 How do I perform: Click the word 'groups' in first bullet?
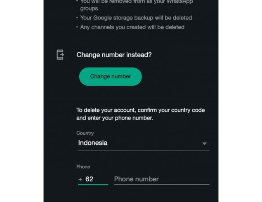[x=89, y=8]
